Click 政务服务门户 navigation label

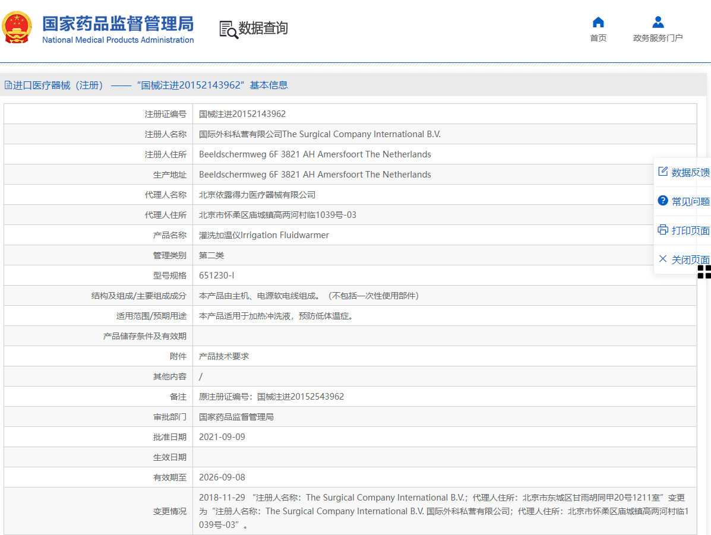(658, 38)
